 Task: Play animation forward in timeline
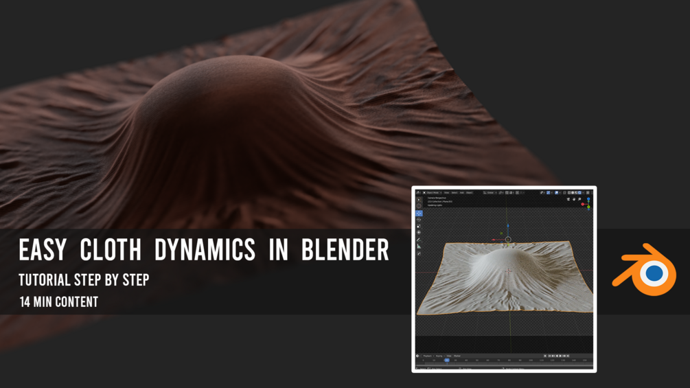pos(560,356)
